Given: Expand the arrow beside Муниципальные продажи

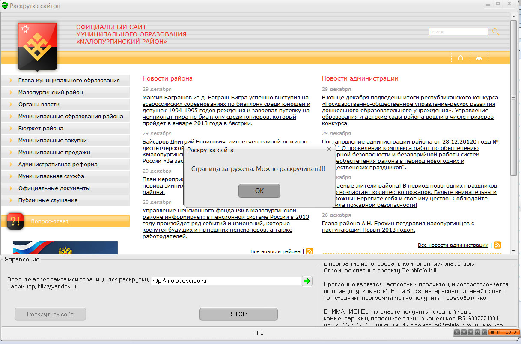Looking at the screenshot, I should point(10,153).
